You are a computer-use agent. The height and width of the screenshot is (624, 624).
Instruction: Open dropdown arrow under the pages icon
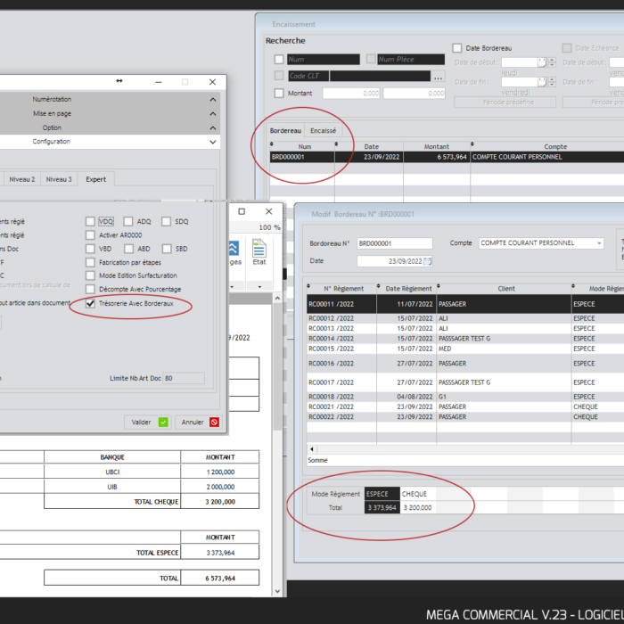click(x=232, y=286)
